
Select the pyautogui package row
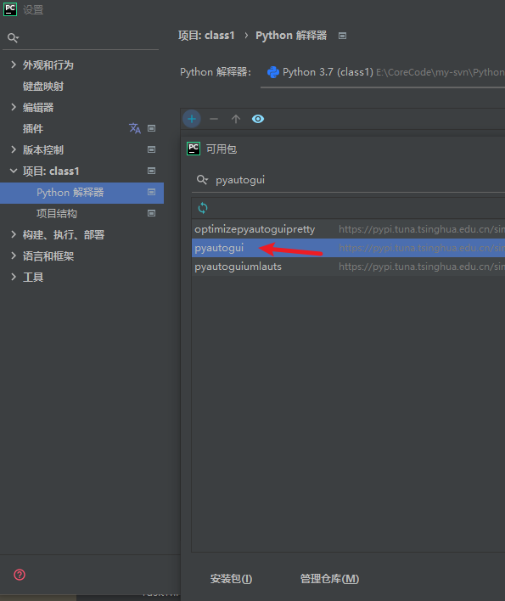(x=348, y=248)
